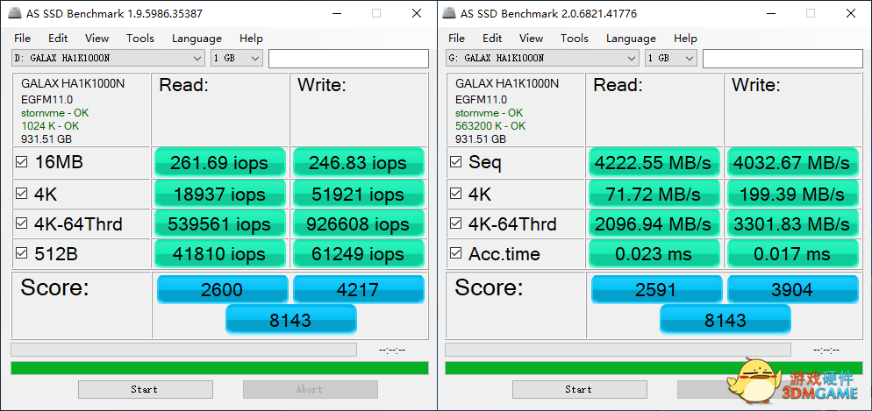Click the Abort button
The height and width of the screenshot is (411, 872).
[311, 389]
